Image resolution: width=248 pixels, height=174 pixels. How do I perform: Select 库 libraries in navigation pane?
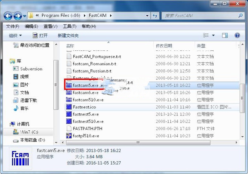(x=16, y=61)
